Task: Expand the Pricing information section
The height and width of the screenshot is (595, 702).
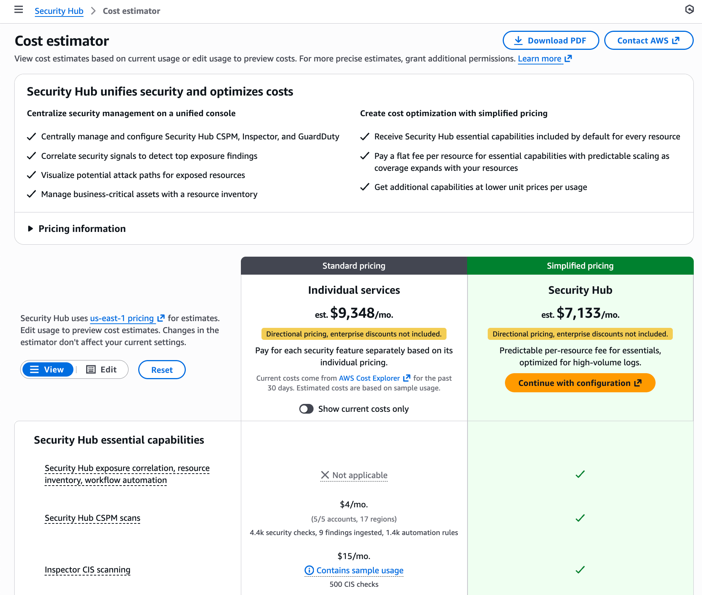Action: coord(31,229)
